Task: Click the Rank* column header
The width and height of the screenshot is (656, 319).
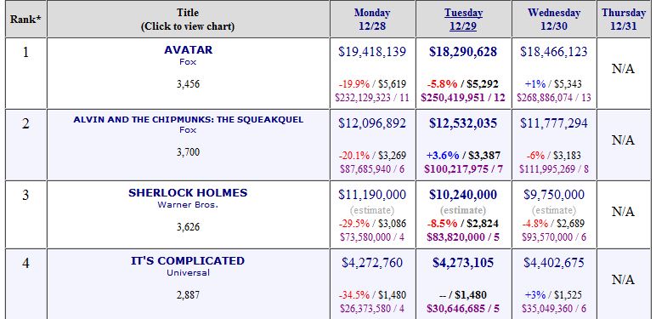Action: 25,20
